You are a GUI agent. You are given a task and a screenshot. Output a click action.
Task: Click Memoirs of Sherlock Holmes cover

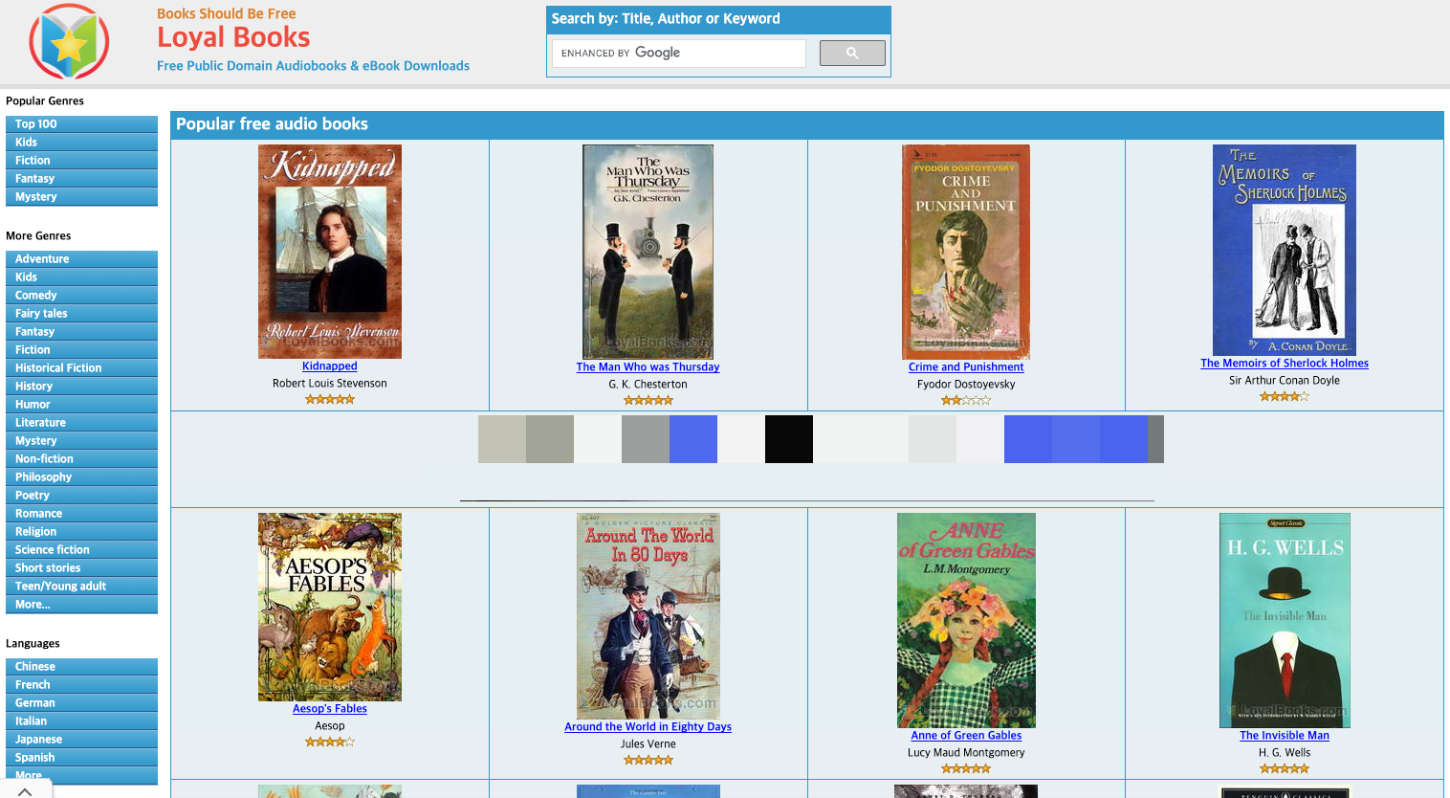[x=1285, y=251]
